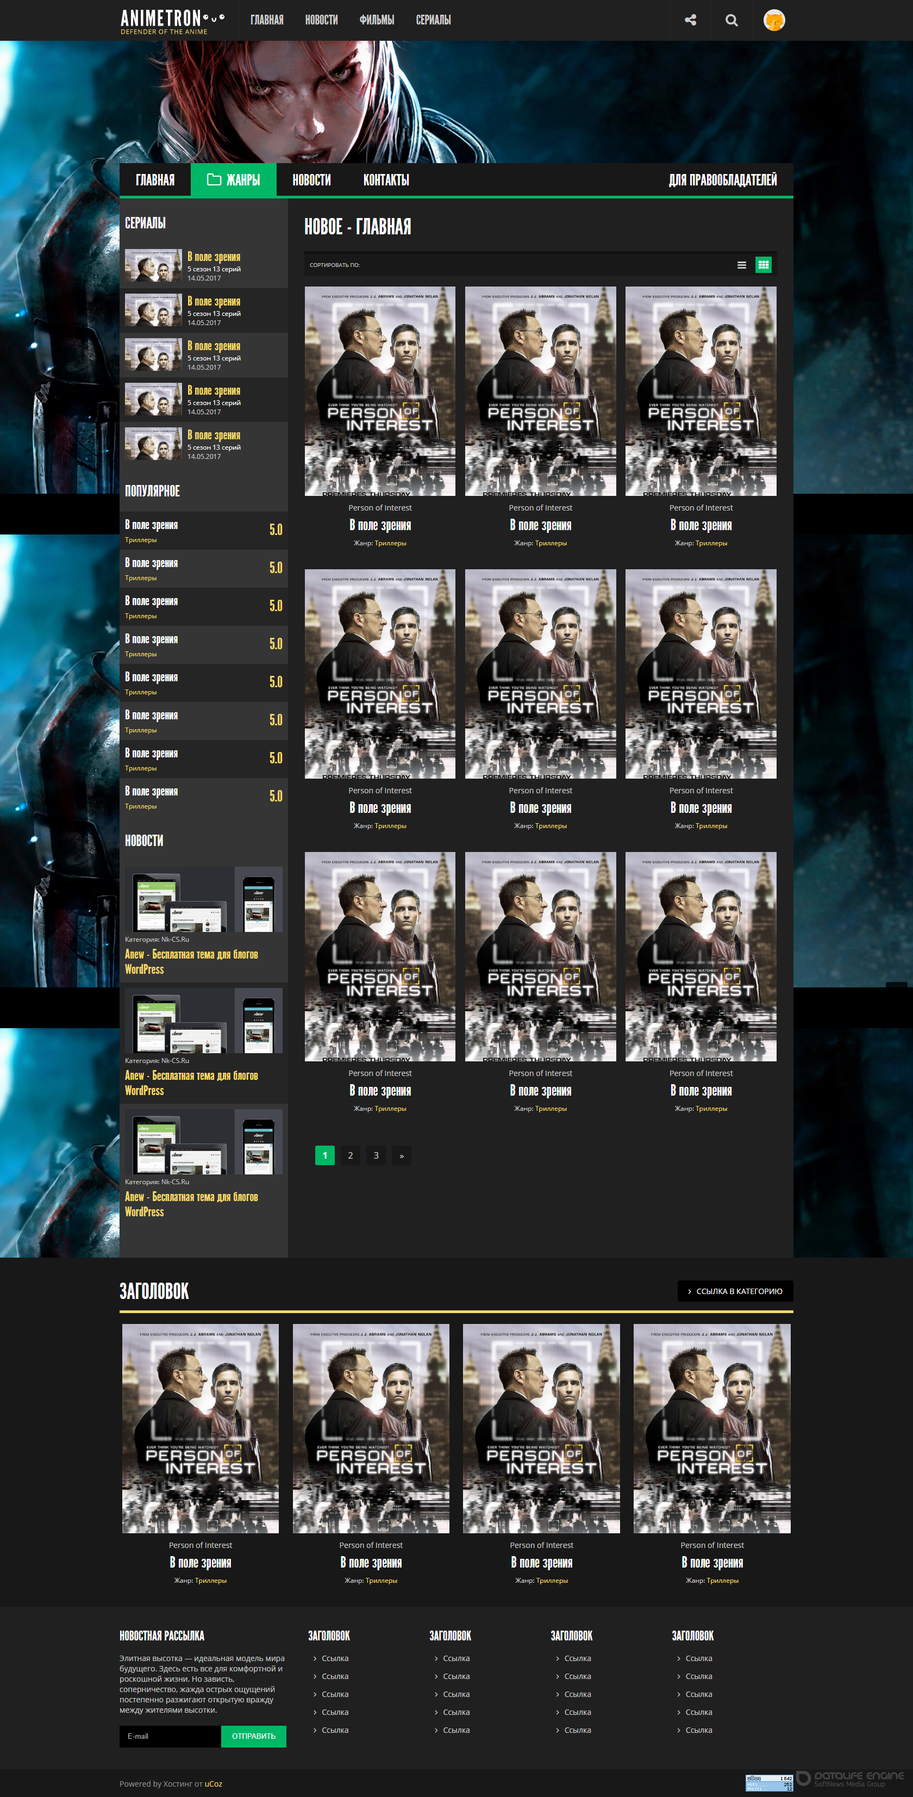Open Сериалы in the top header menu
The width and height of the screenshot is (913, 1797).
point(433,20)
